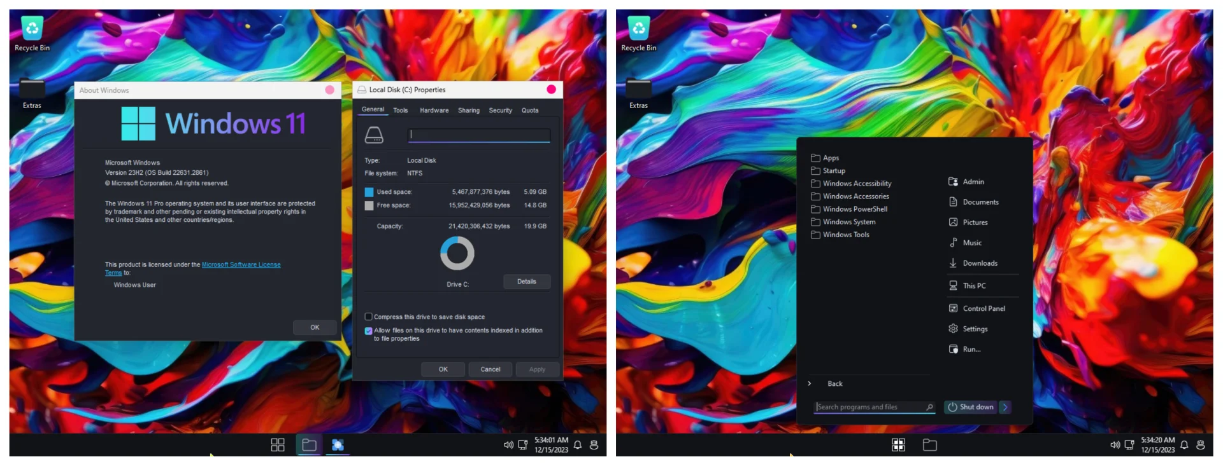Open notifications bell on right taskbar
This screenshot has height=466, width=1223.
coord(1184,445)
